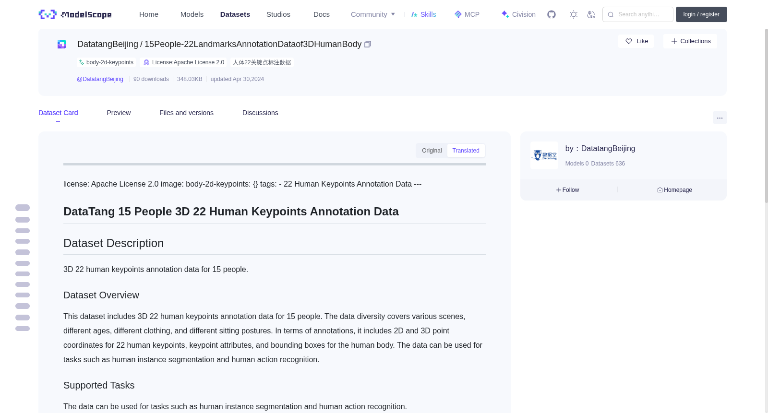The width and height of the screenshot is (768, 413).
Task: Click the login / register button
Action: point(701,14)
